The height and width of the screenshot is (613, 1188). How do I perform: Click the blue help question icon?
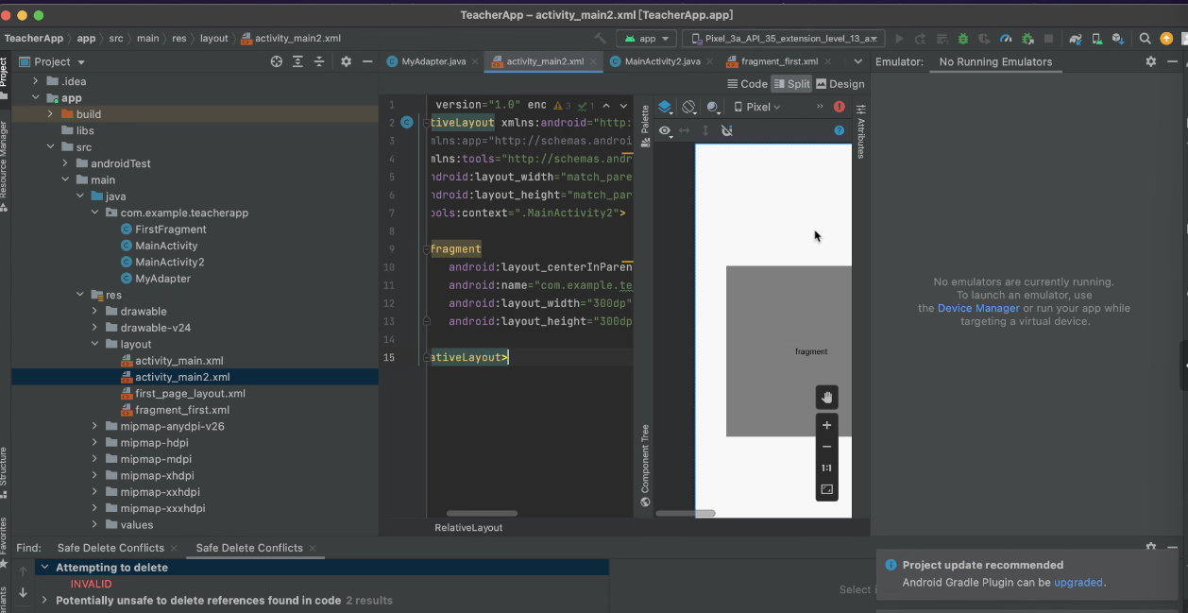pos(839,130)
